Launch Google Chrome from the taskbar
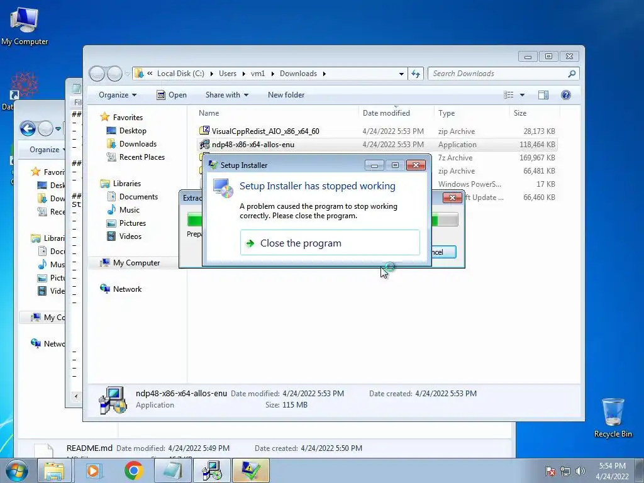The width and height of the screenshot is (644, 483). [133, 470]
